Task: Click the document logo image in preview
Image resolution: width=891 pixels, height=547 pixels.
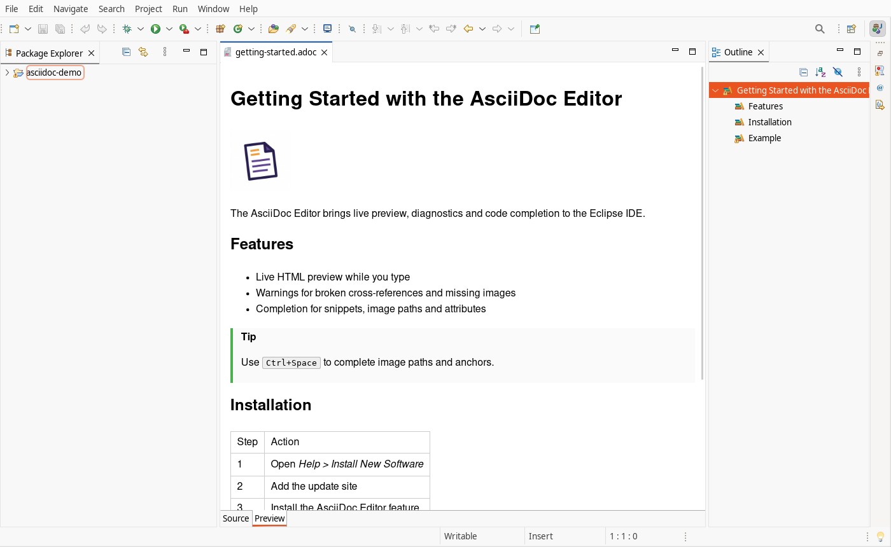Action: tap(261, 161)
